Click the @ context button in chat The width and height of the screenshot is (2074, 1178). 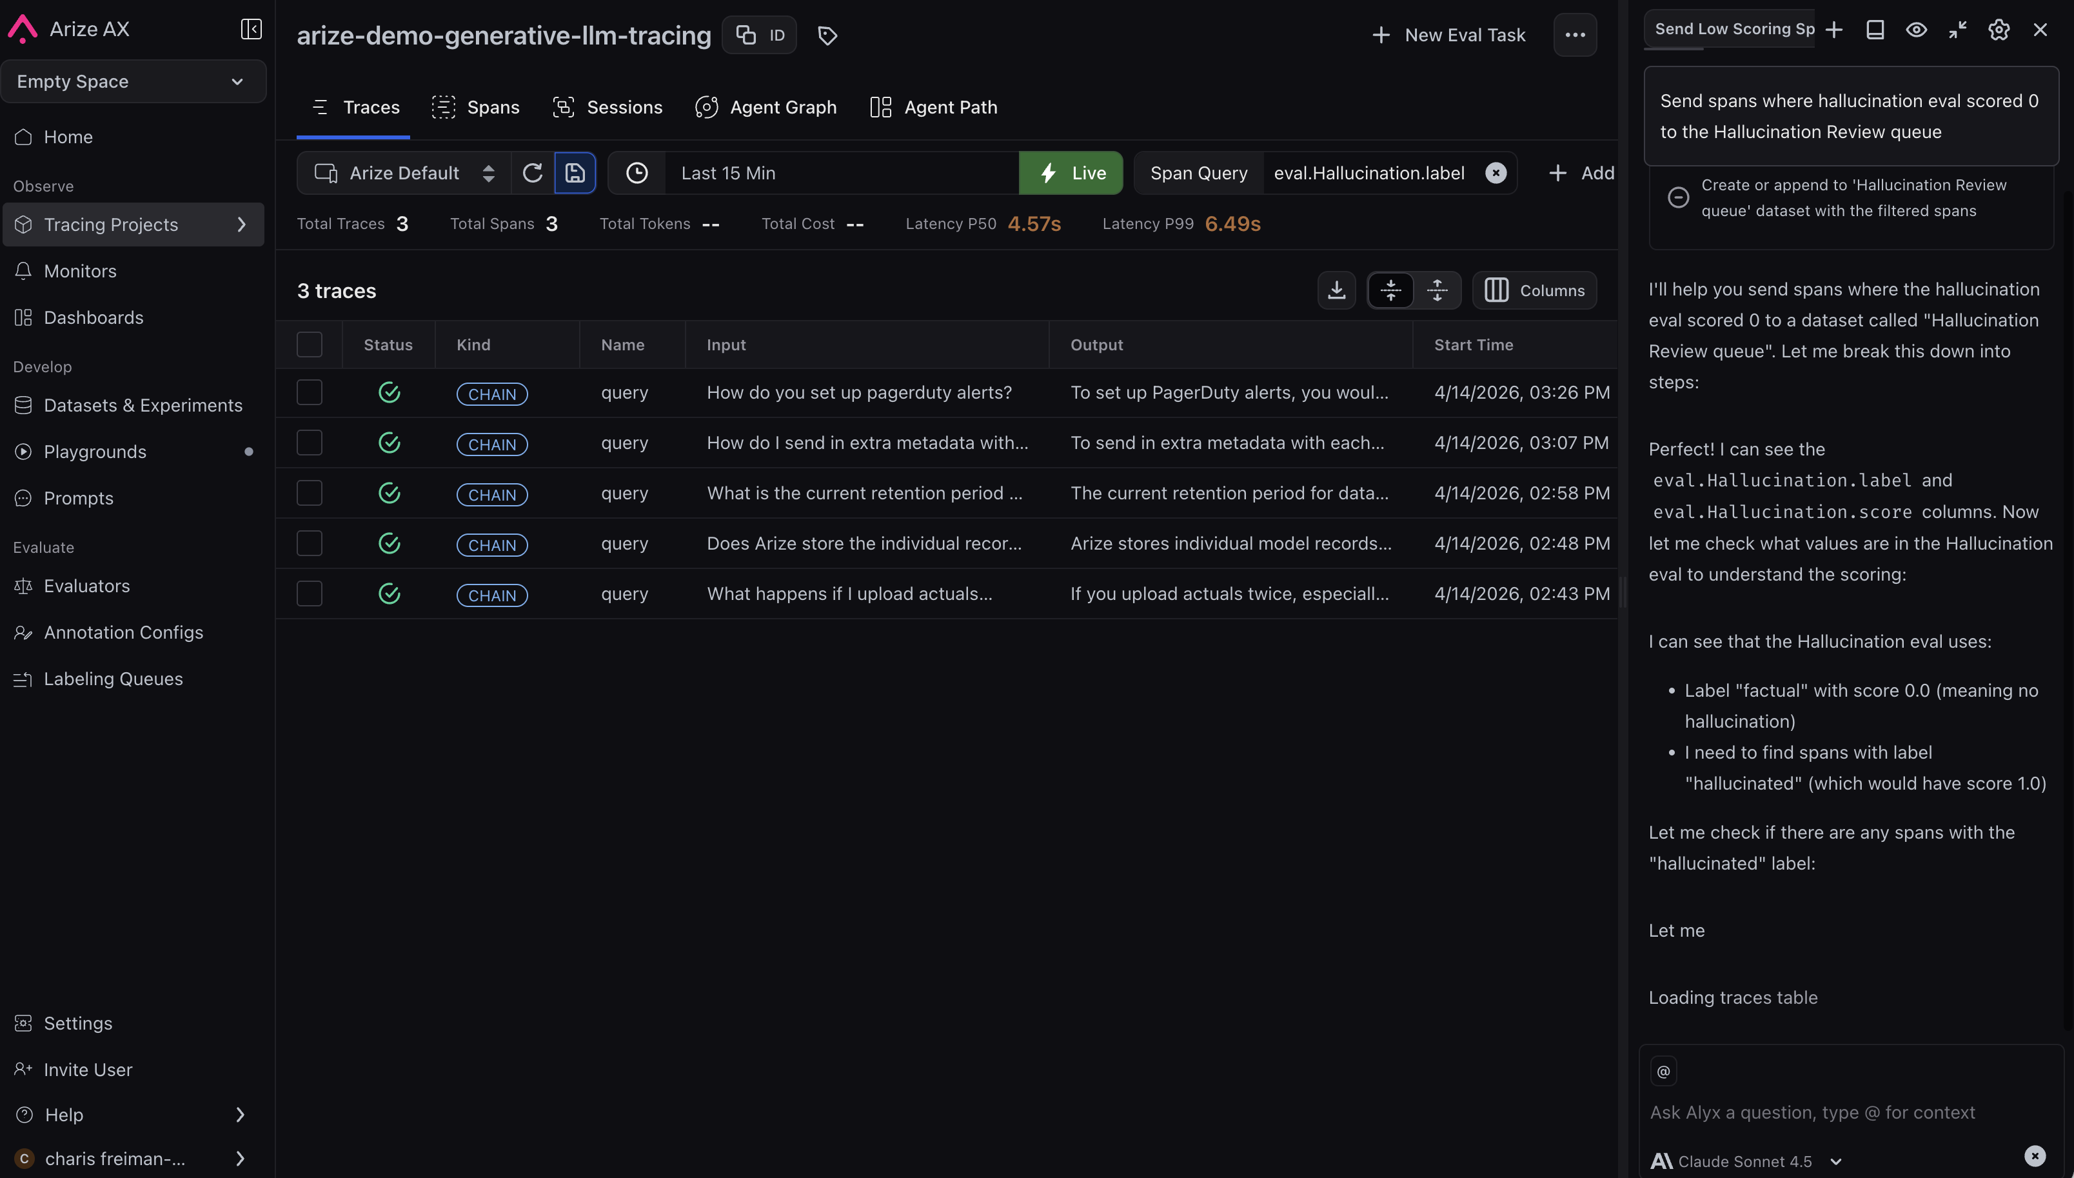click(x=1663, y=1071)
